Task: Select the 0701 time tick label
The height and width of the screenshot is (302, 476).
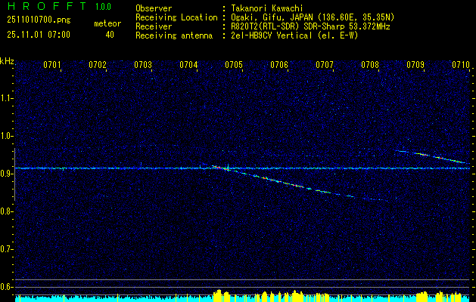Action: [x=52, y=66]
